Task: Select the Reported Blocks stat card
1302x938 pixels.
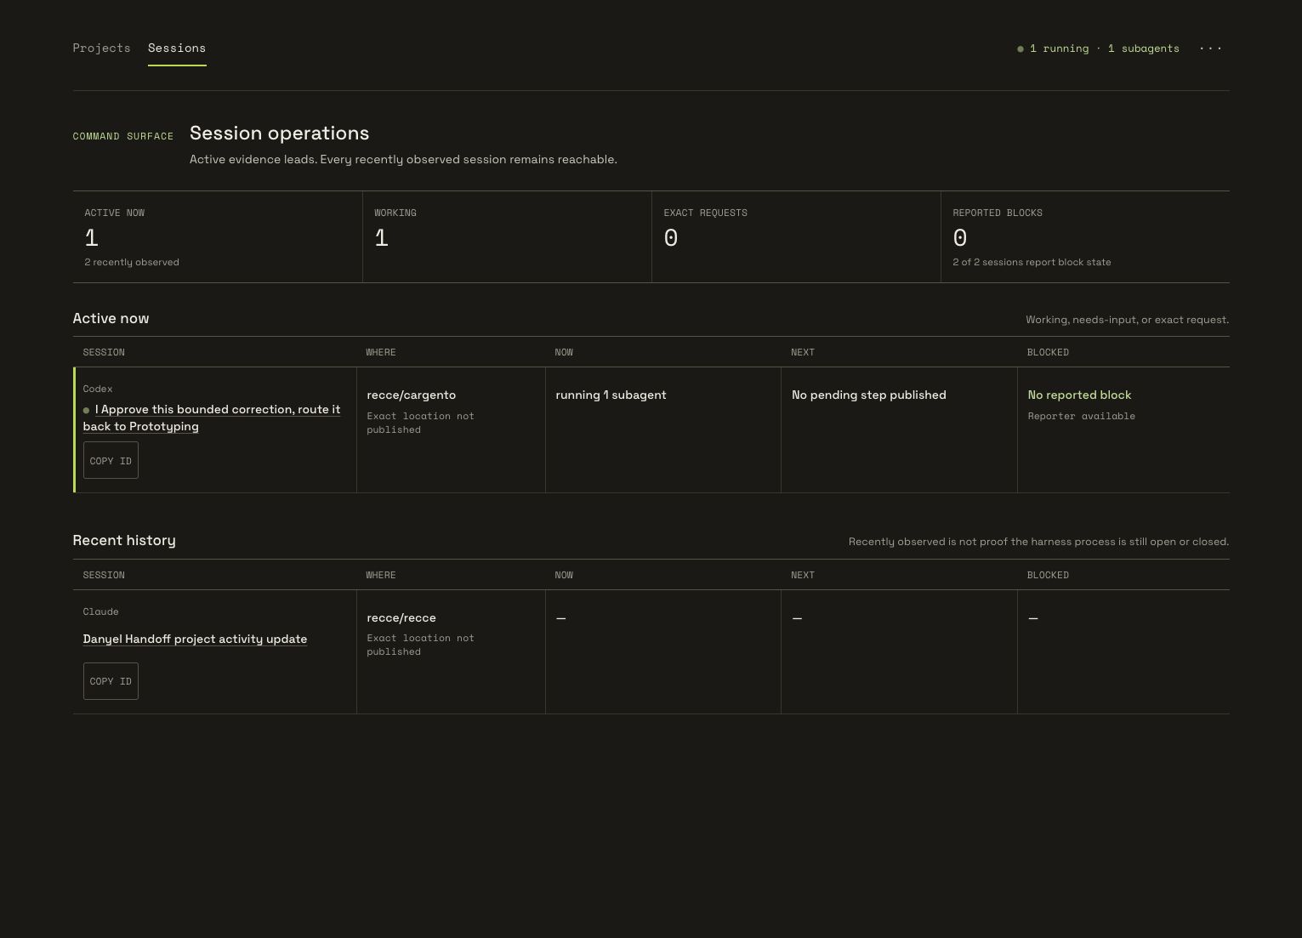Action: click(1085, 237)
